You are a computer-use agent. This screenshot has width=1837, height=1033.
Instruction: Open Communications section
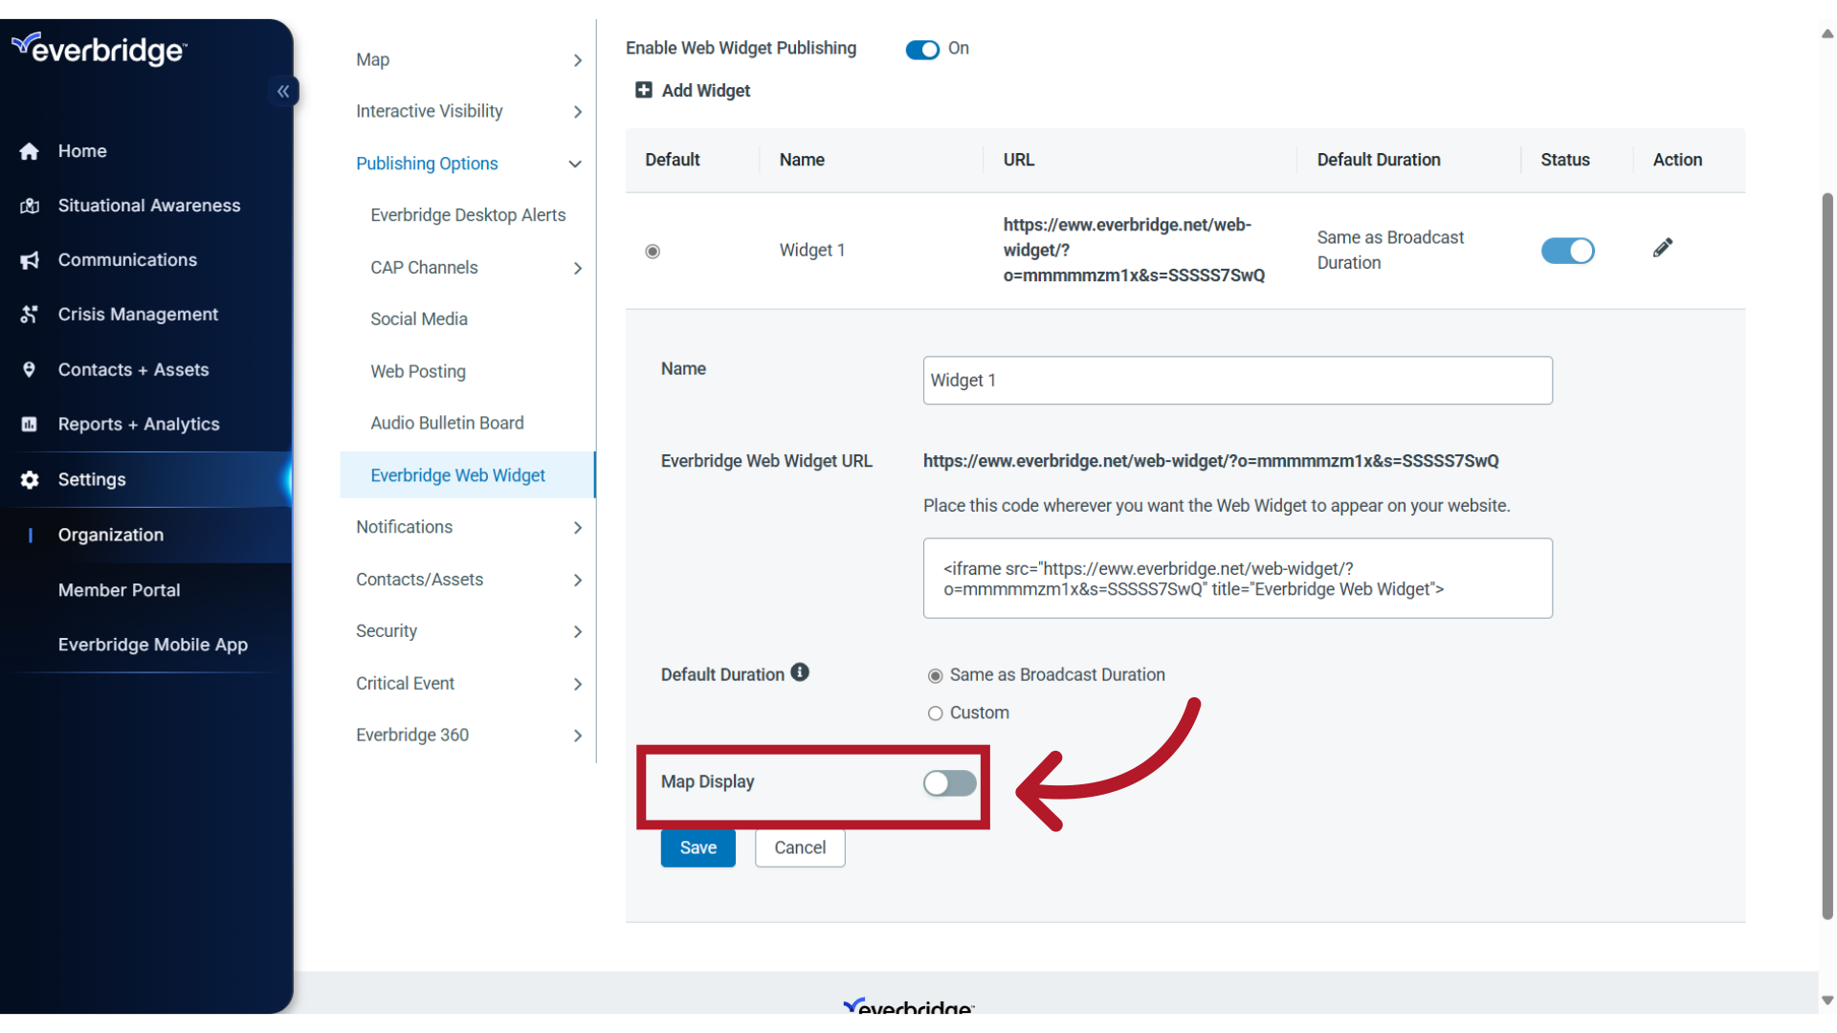coord(127,260)
